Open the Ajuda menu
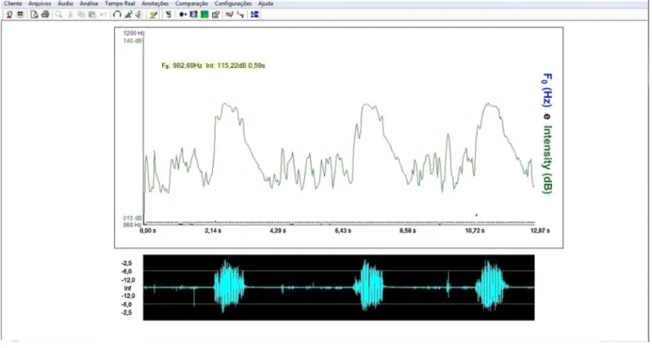Screen dimensions: 652x348 click(266, 3)
